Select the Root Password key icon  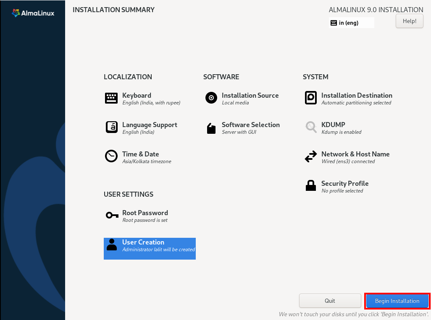(x=111, y=216)
